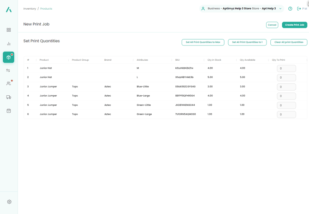This screenshot has height=214, width=309.
Task: Click the logout arrow icon
Action: point(299,9)
